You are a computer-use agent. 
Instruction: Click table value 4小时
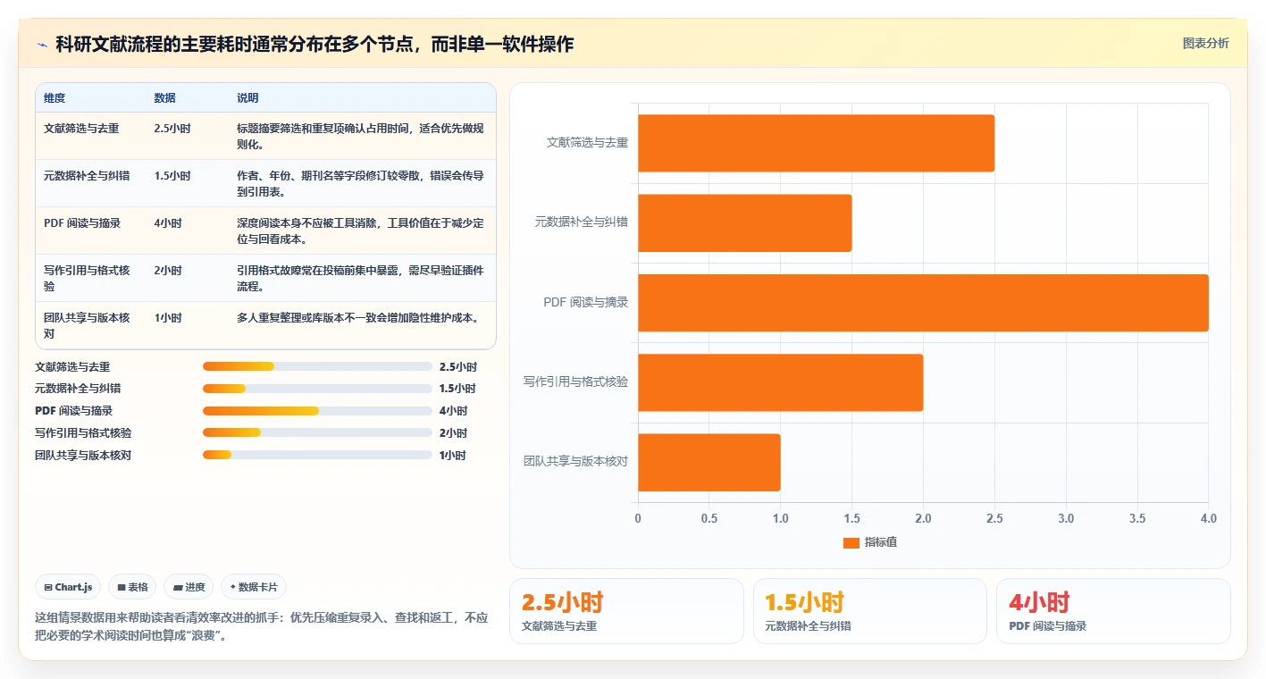pos(168,223)
